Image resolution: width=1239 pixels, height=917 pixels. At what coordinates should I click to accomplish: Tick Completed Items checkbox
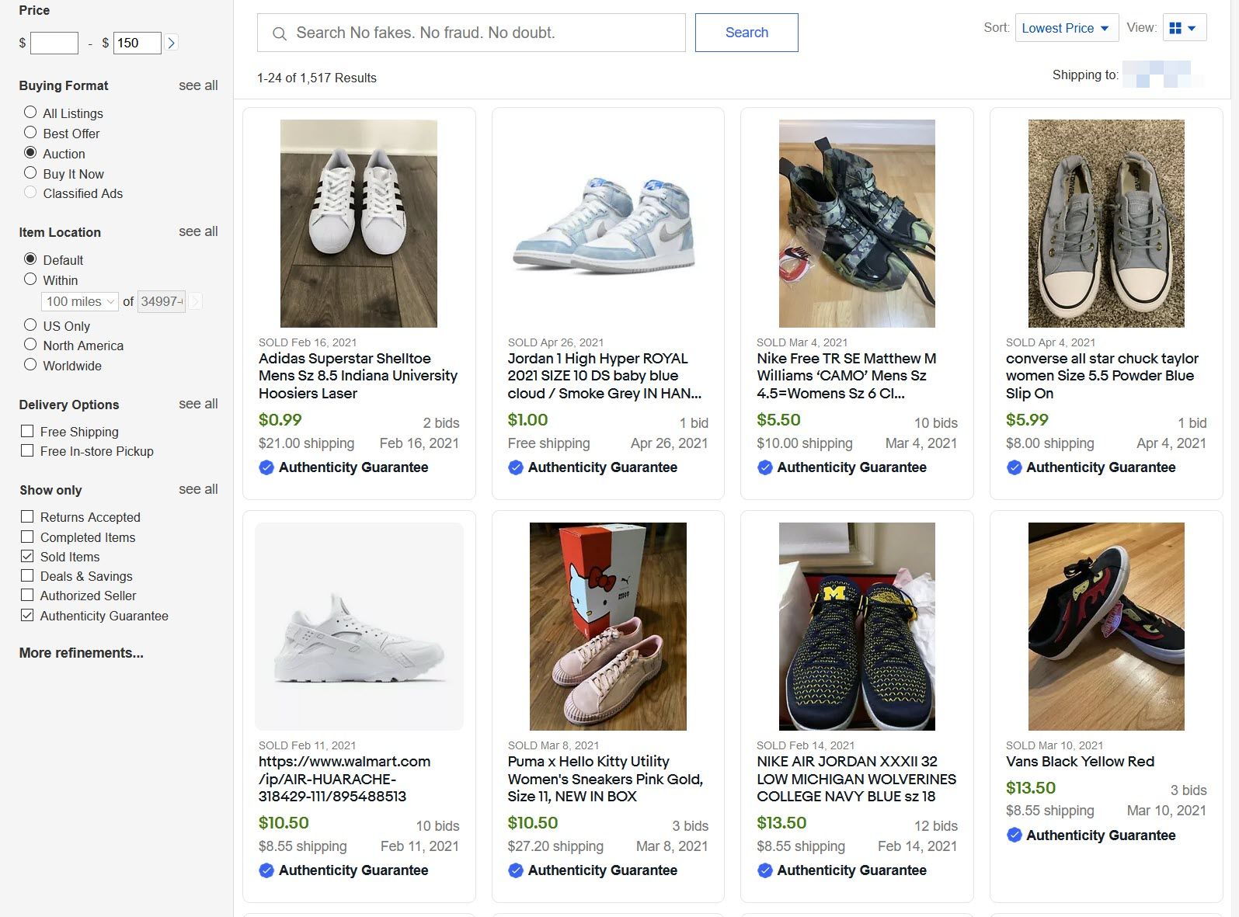(27, 537)
